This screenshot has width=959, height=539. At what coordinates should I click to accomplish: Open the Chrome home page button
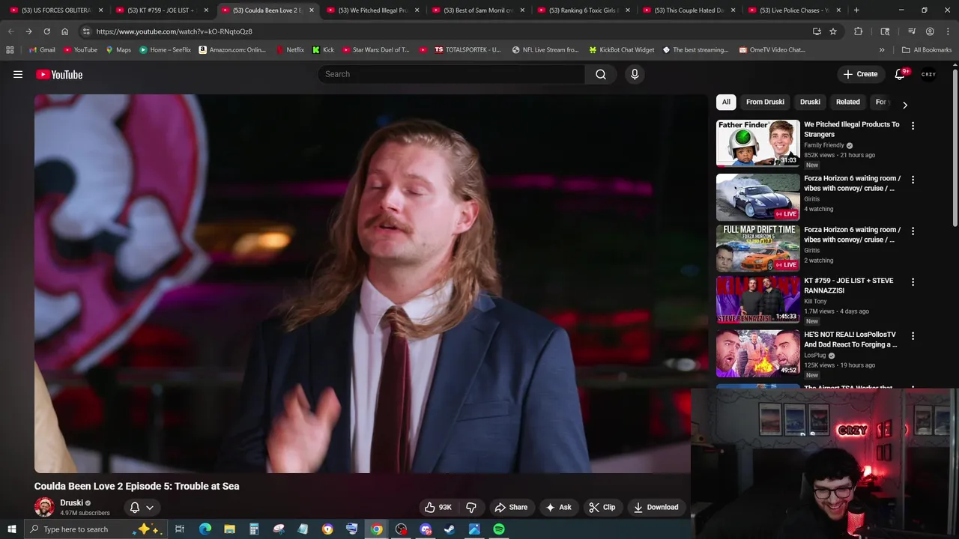tap(64, 31)
